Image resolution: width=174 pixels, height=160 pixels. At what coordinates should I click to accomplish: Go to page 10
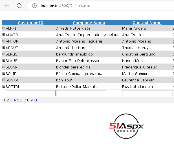36,100
